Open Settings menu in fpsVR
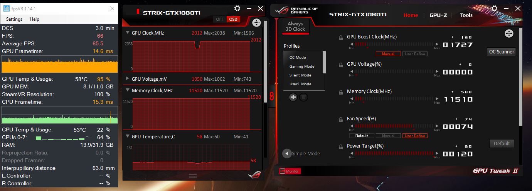532x191 pixels. (14, 19)
